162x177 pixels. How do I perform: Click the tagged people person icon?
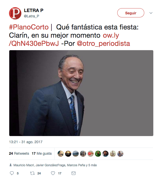pyautogui.click(x=11, y=165)
